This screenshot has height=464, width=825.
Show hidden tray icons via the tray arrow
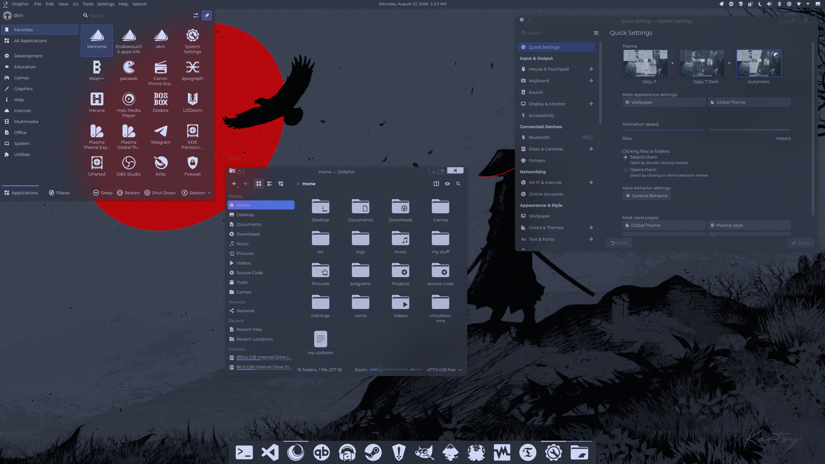pos(808,4)
